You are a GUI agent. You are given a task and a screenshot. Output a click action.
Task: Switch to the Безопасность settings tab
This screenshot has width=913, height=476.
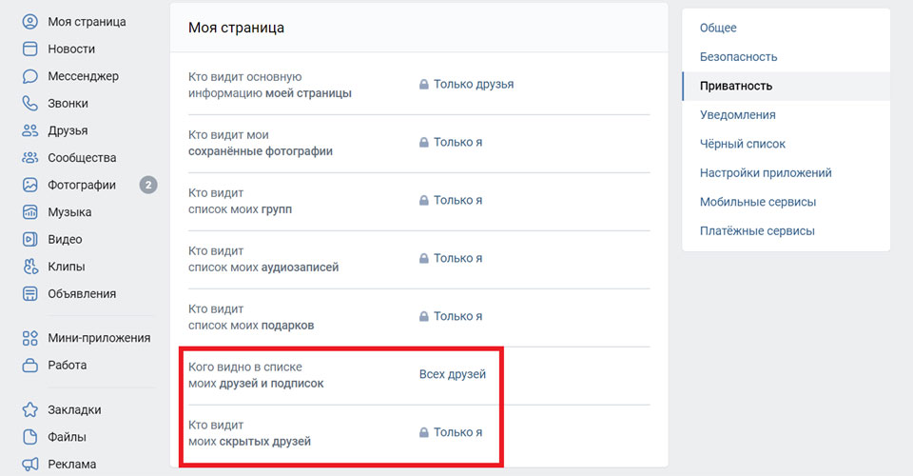coord(738,57)
